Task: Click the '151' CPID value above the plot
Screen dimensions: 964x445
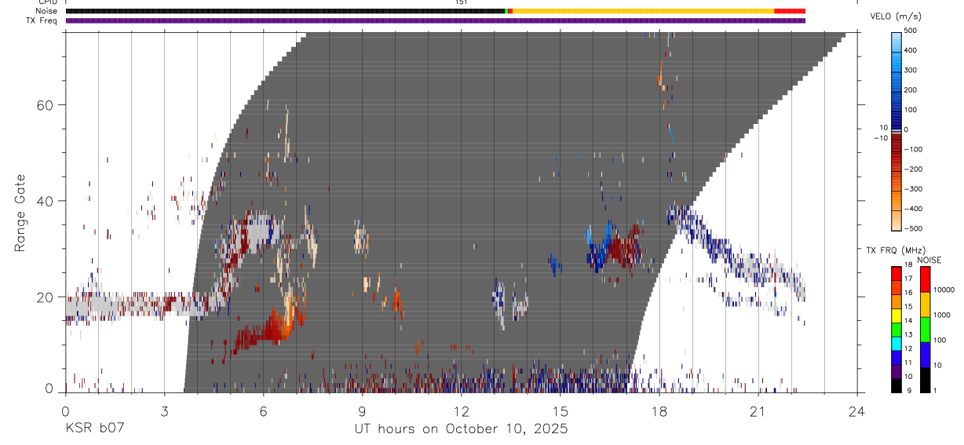Action: point(461,2)
